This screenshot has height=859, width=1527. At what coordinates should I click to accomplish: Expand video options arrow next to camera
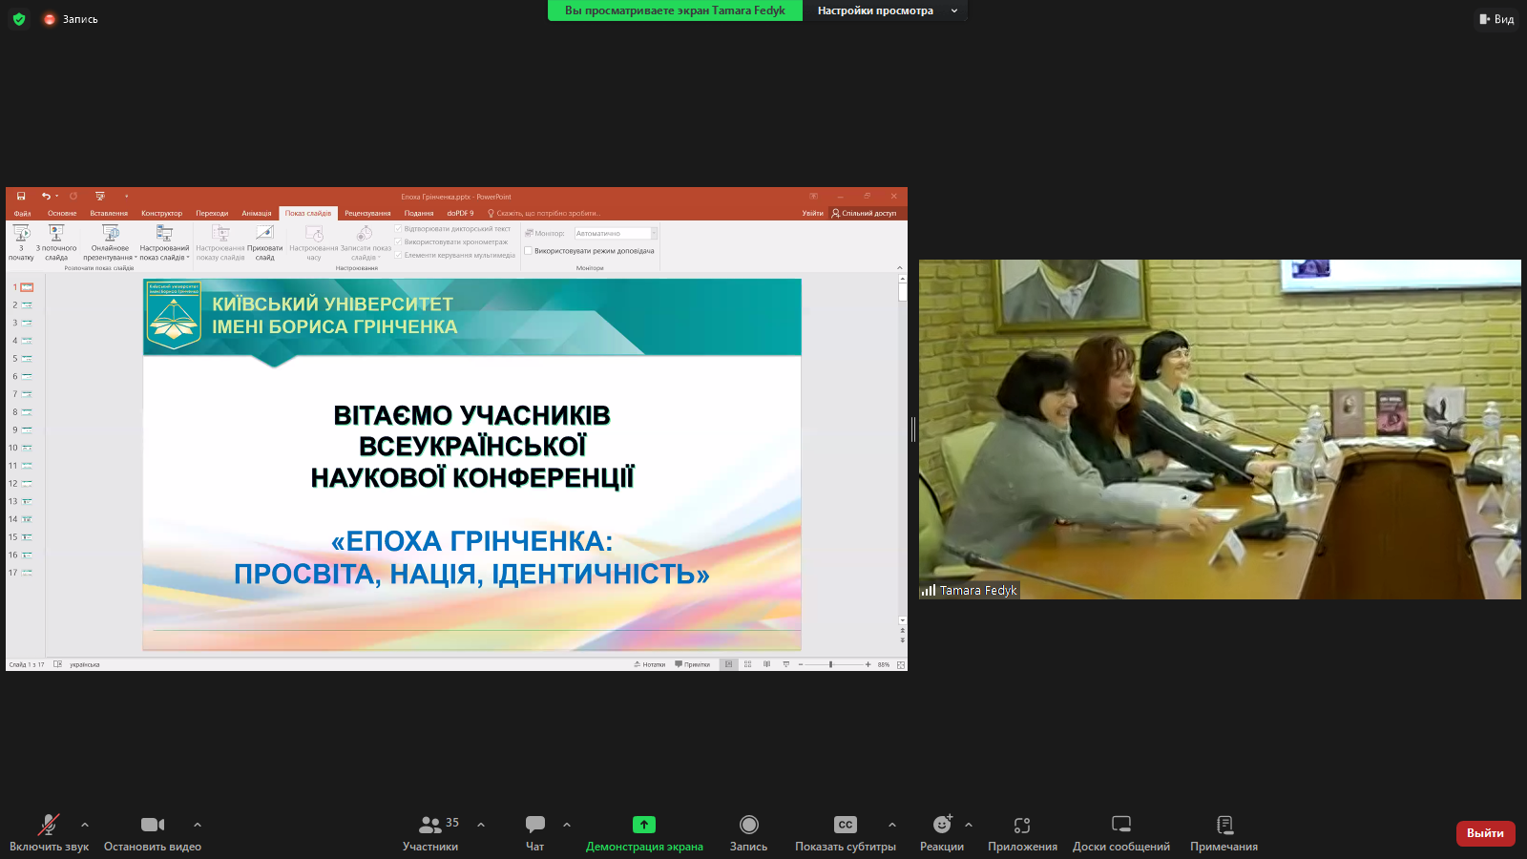coord(198,825)
